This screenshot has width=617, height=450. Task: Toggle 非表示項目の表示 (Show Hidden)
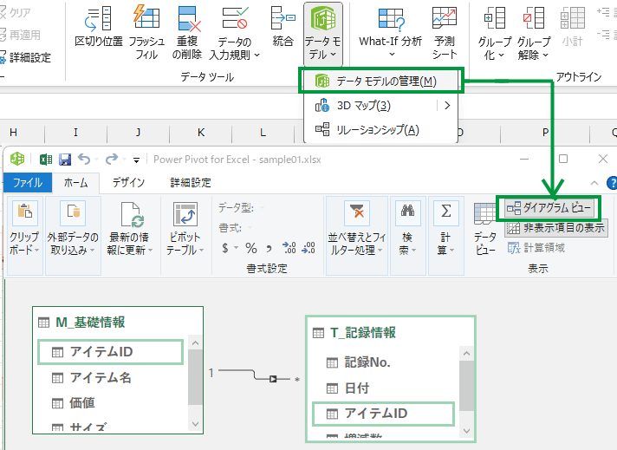[555, 228]
